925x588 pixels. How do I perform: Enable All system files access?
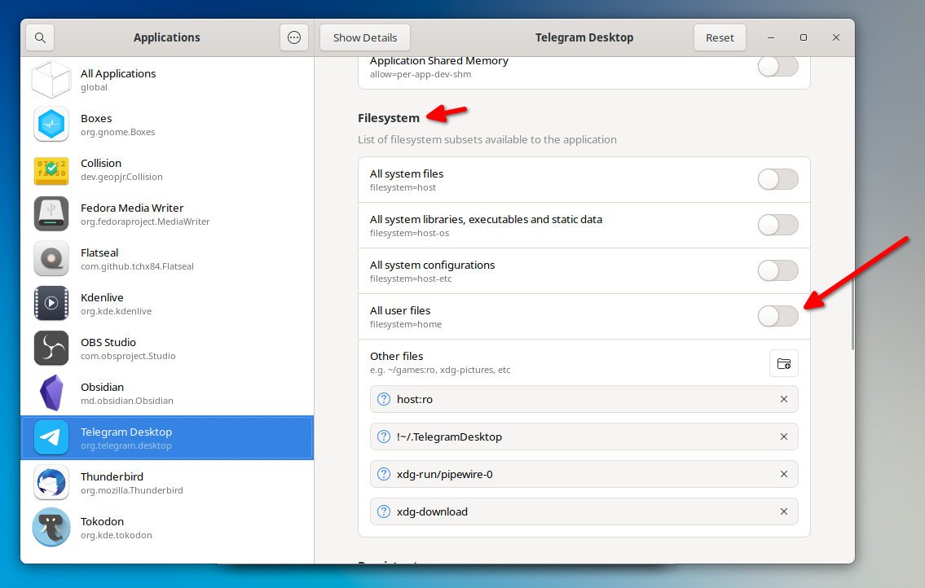click(x=777, y=180)
